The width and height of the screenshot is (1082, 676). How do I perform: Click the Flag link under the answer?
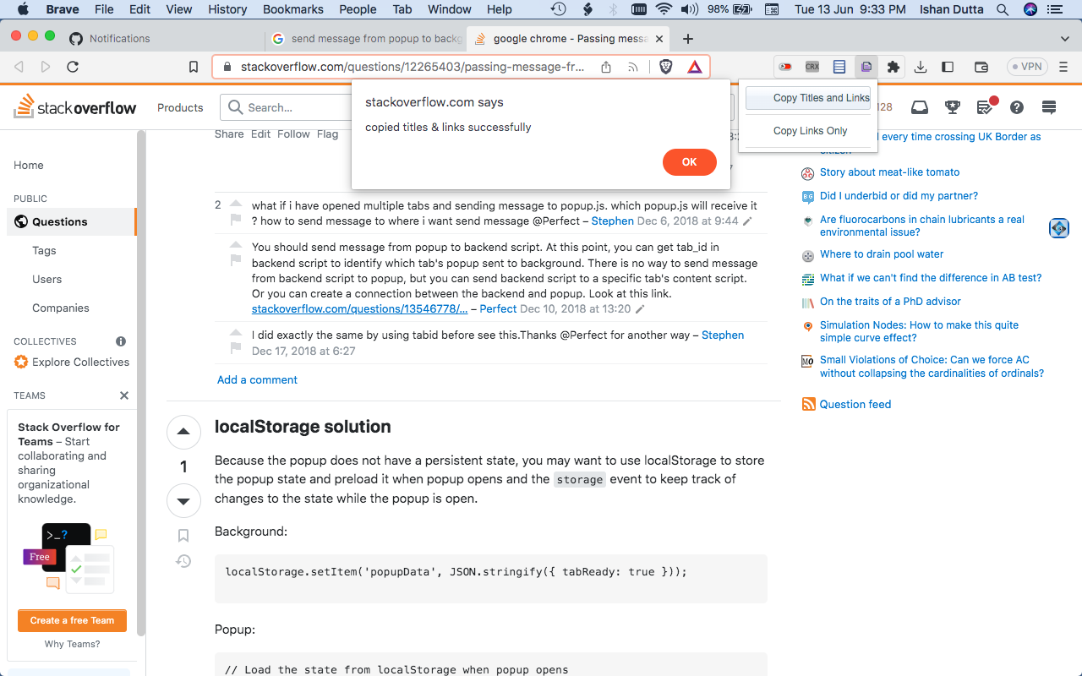[x=328, y=134]
